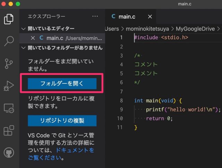Open the GitHub icon in activity bar
Image resolution: width=222 pixels, height=168 pixels.
tap(9, 153)
